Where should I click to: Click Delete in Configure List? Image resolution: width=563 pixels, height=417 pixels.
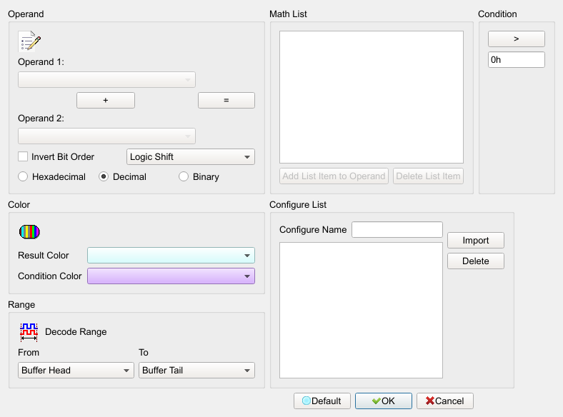(x=476, y=261)
